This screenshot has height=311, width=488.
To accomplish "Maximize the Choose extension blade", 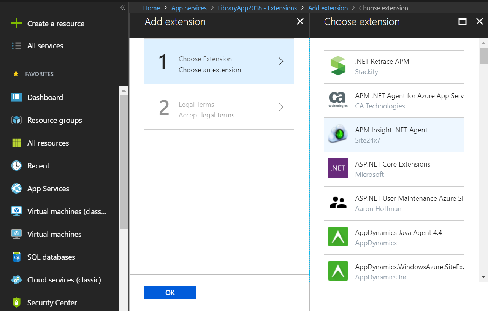I will 463,22.
